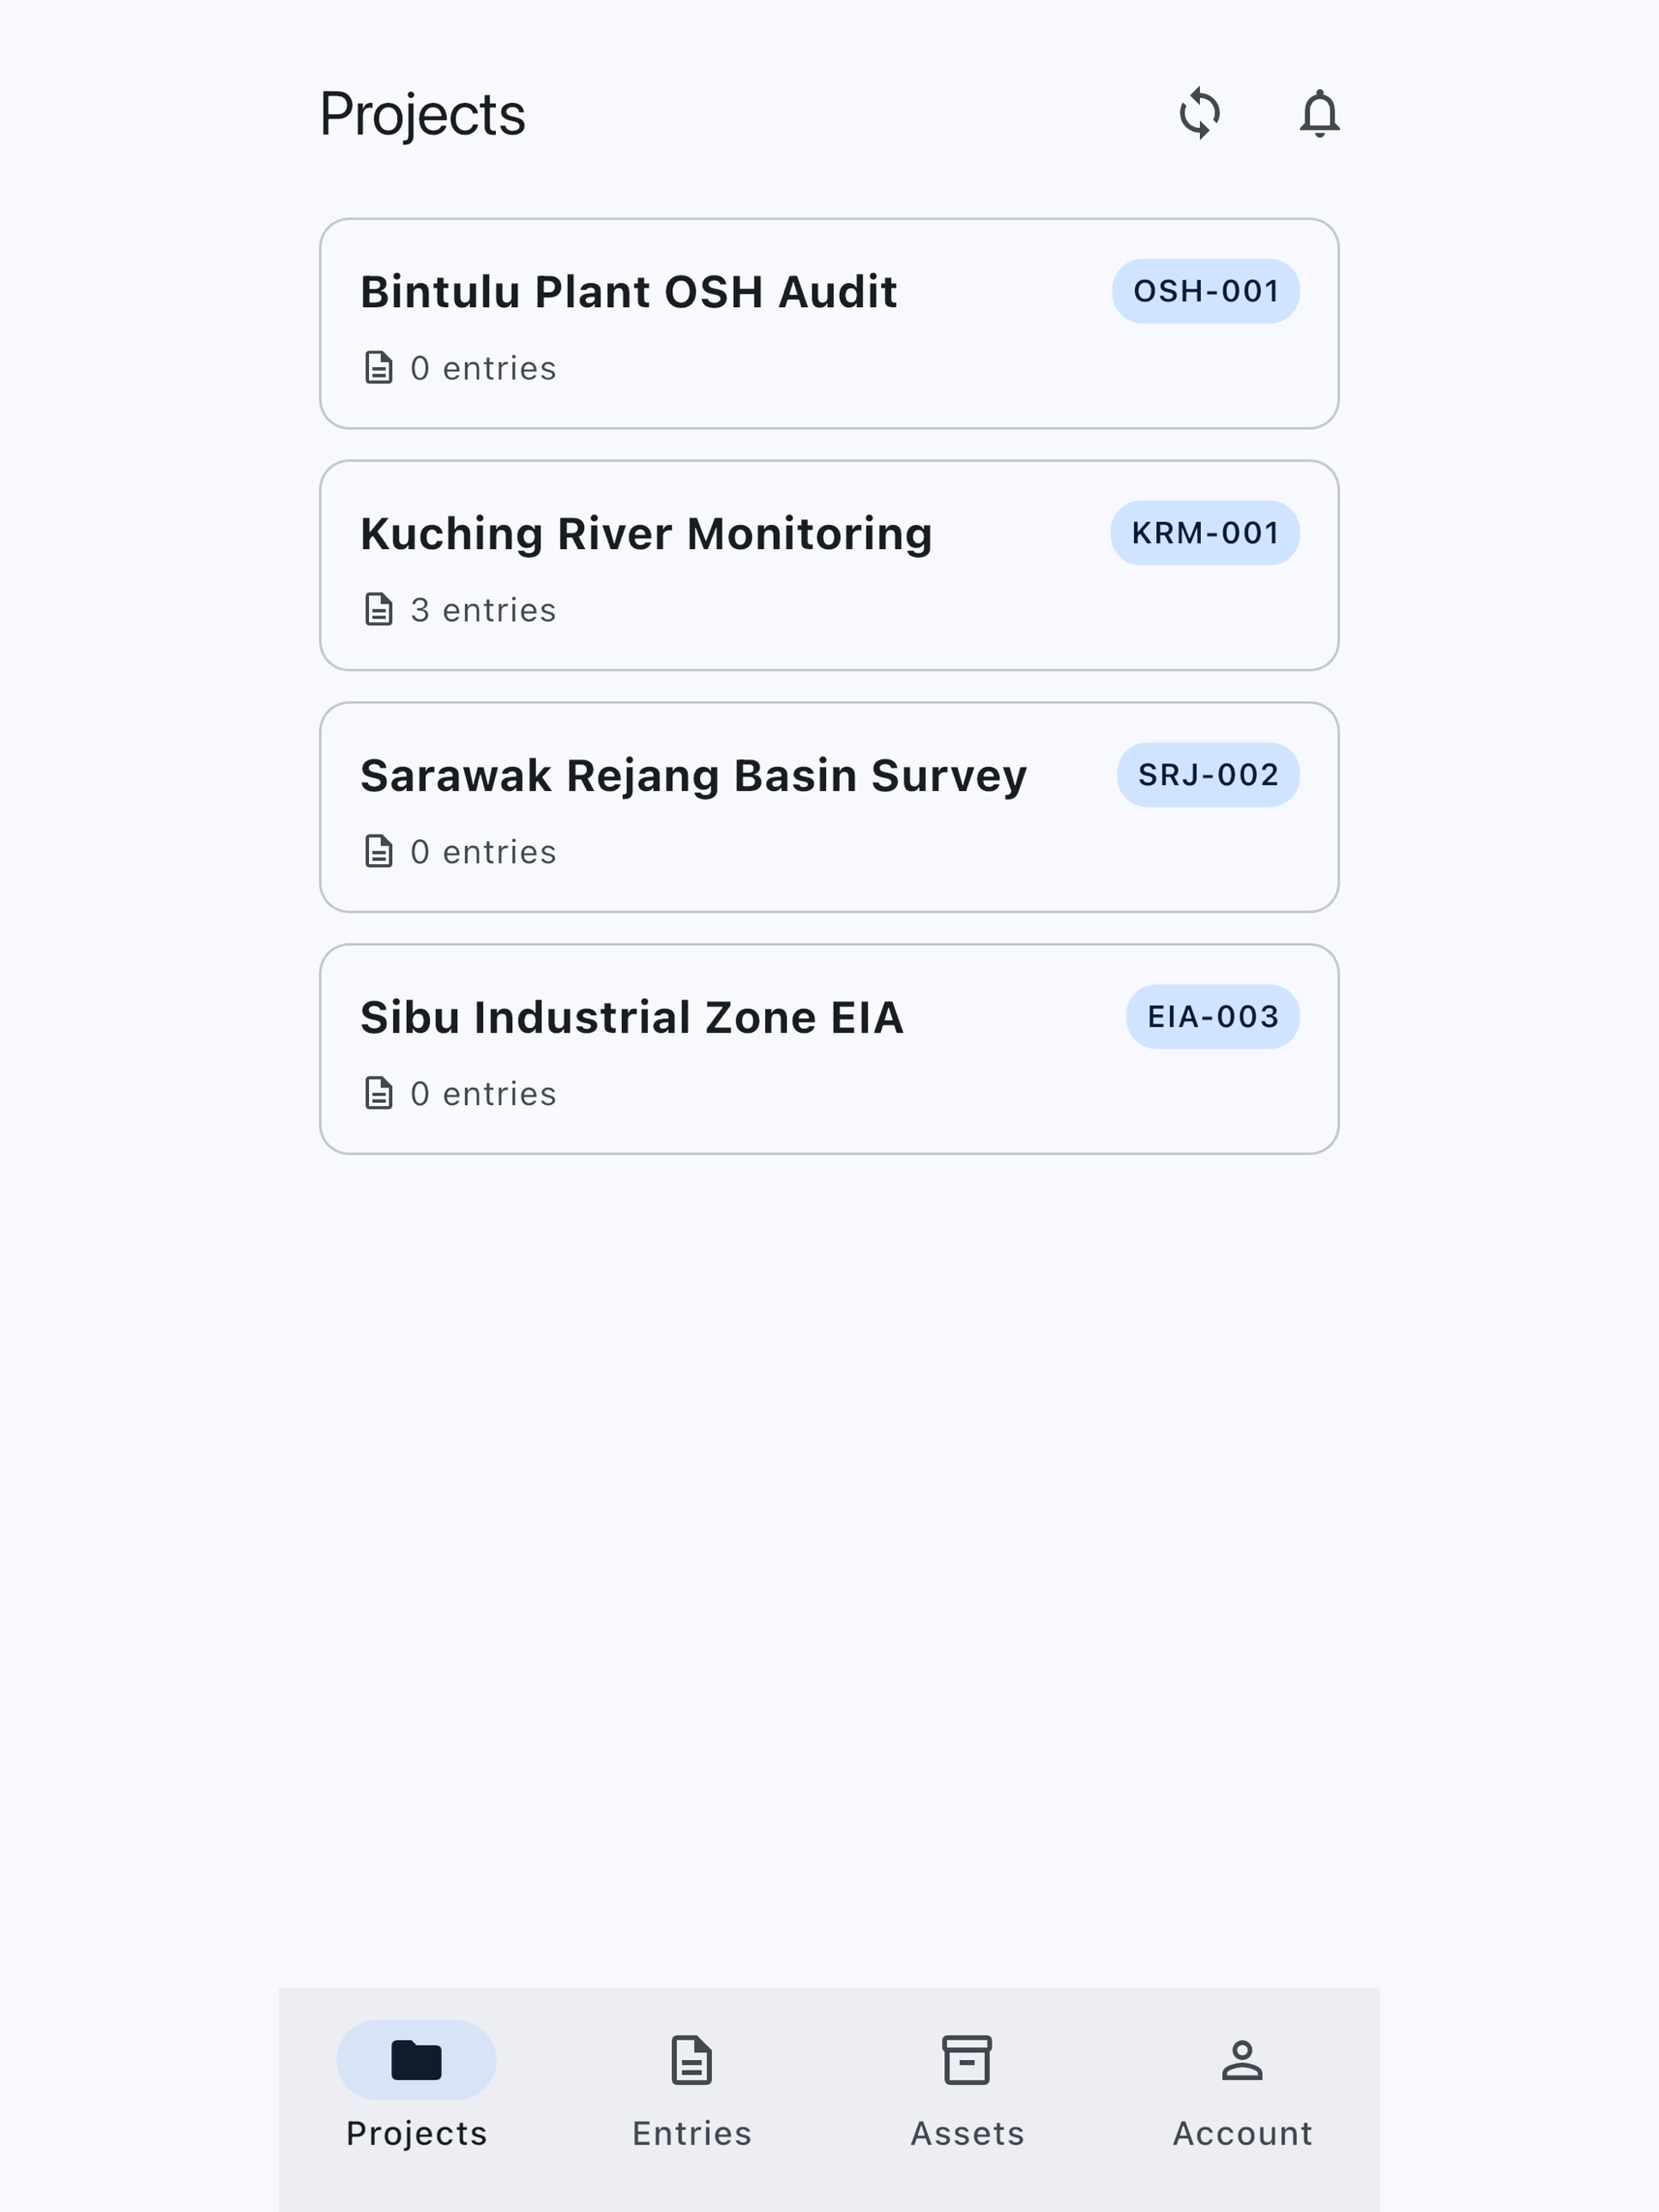Open notifications bell icon
Screen dimensions: 1659x2212
[x=1319, y=113]
